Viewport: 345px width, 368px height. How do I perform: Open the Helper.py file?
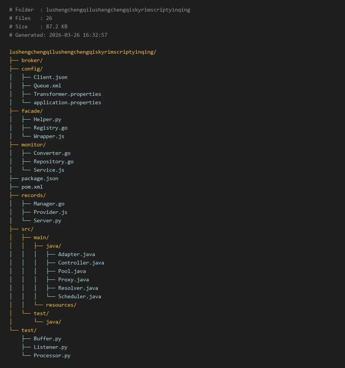47,119
